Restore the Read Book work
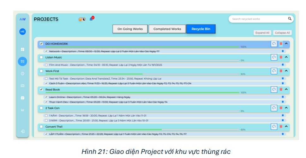The width and height of the screenshot is (306, 158). point(274,89)
